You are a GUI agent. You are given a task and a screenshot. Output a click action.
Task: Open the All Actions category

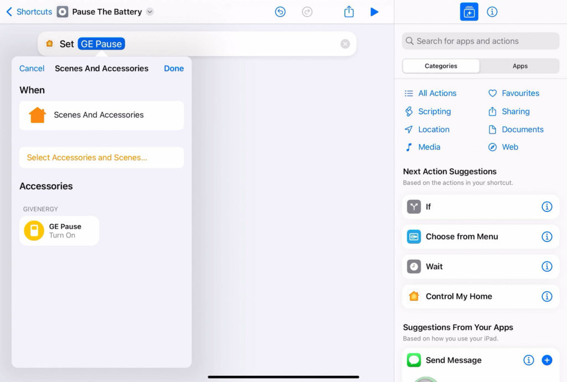pos(430,93)
